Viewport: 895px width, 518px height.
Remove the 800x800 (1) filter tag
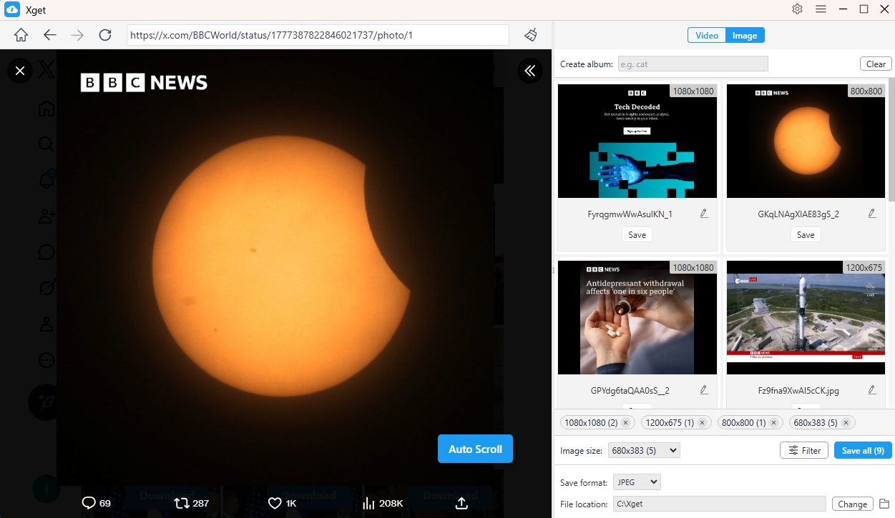(x=773, y=423)
